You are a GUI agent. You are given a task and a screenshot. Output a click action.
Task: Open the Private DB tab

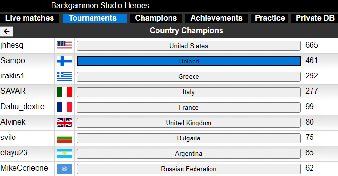click(x=315, y=18)
